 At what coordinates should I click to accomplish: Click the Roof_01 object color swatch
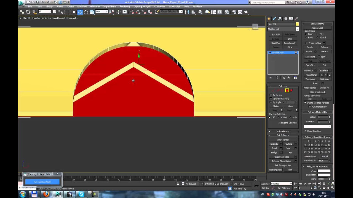tap(297, 24)
